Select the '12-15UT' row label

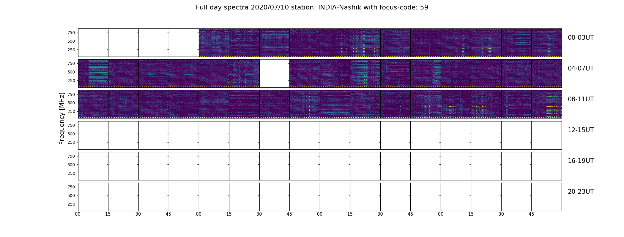581,130
